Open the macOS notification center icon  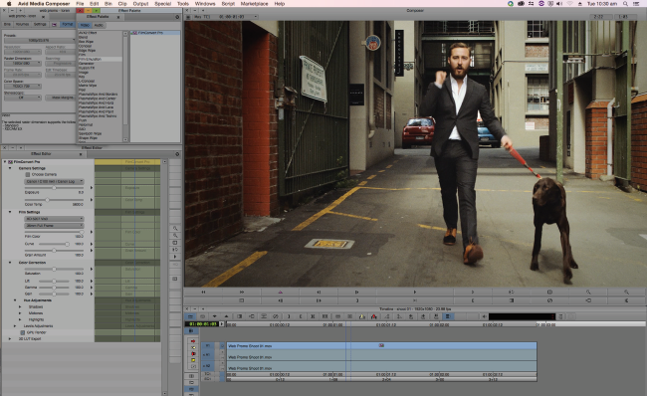[637, 4]
